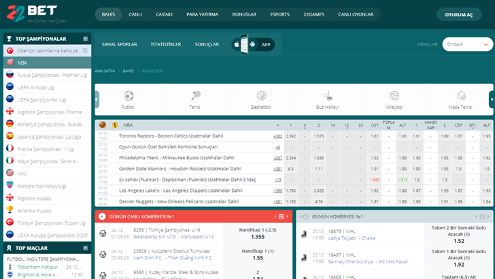Go to ANA SAYFA breadcrumb
This screenshot has width=495, height=279.
point(105,71)
